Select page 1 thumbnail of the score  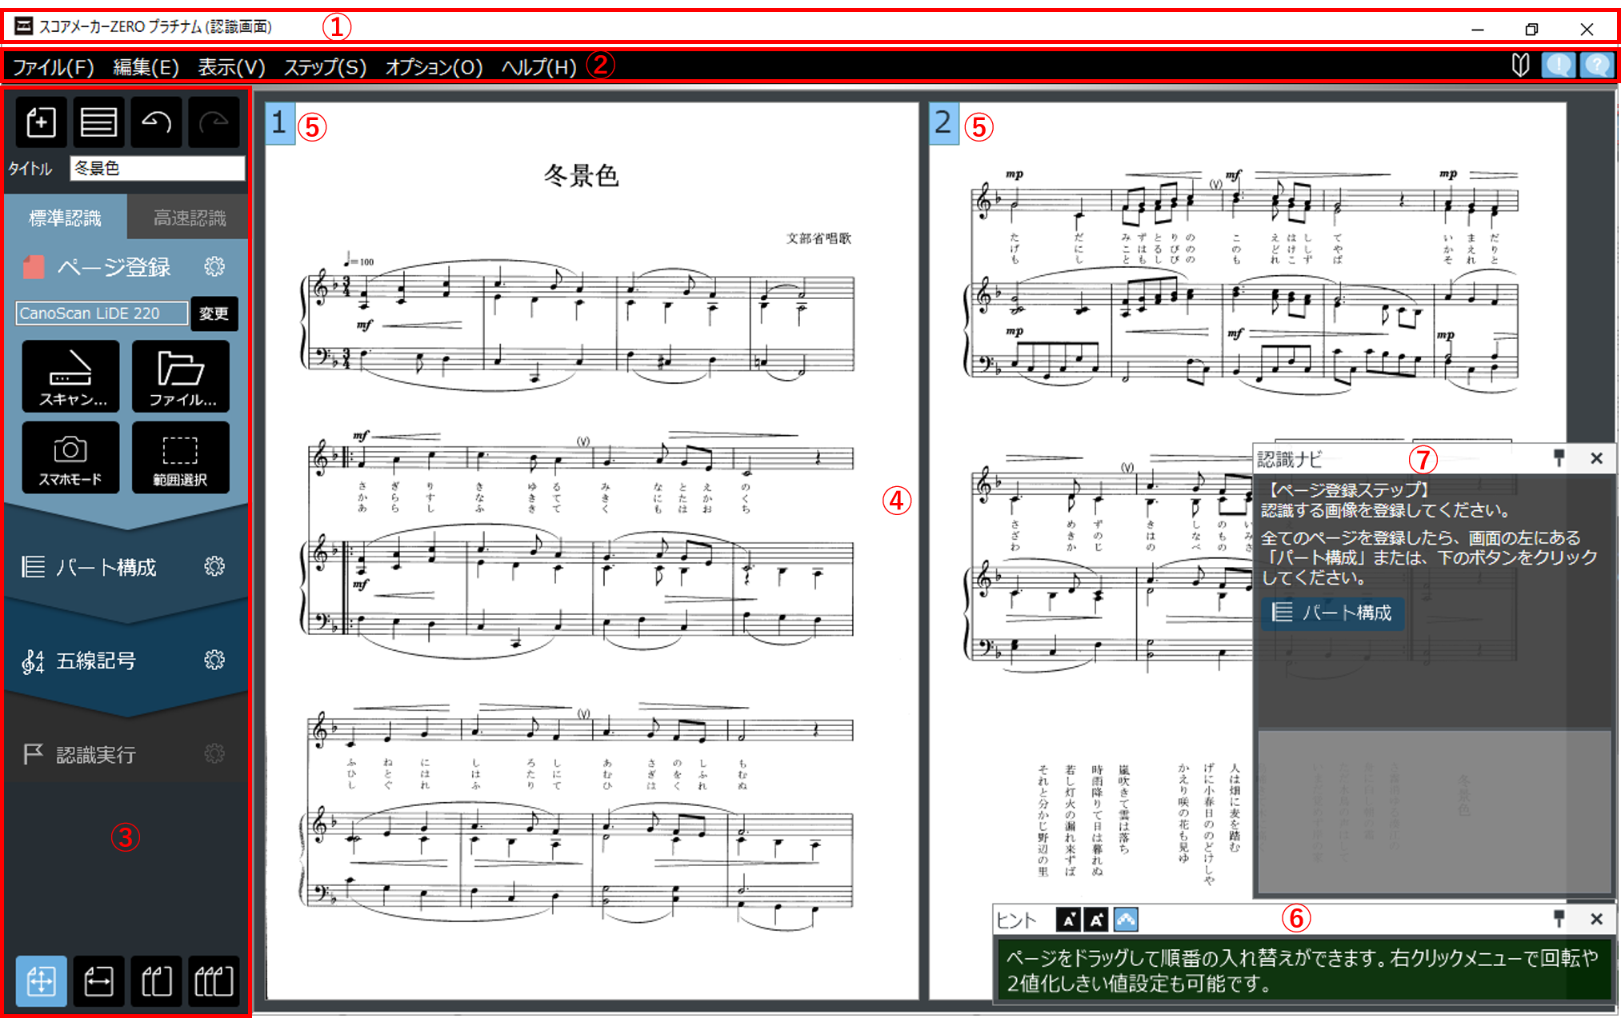point(592,550)
